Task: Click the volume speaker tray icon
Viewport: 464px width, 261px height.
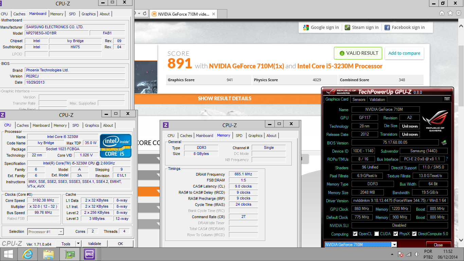Action: [416, 254]
